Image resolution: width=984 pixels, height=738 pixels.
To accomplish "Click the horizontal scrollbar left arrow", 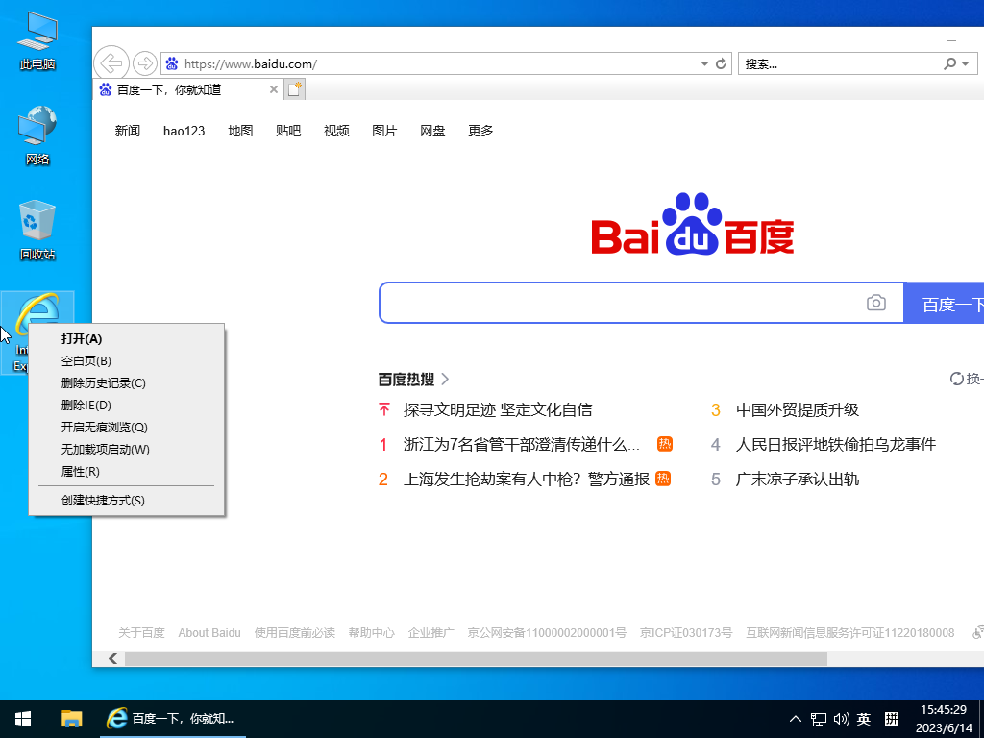I will tap(113, 658).
